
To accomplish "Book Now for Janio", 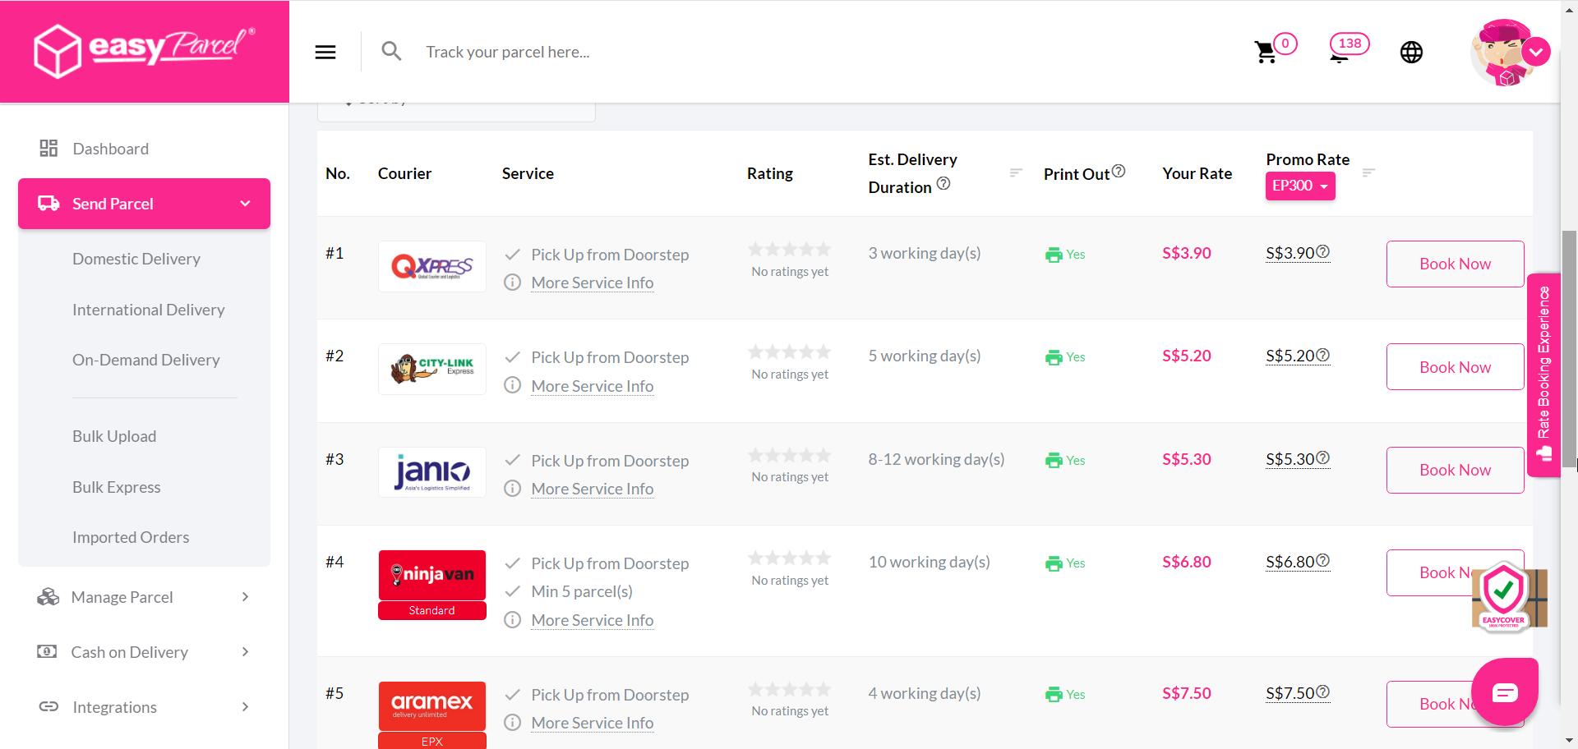I will pos(1455,470).
